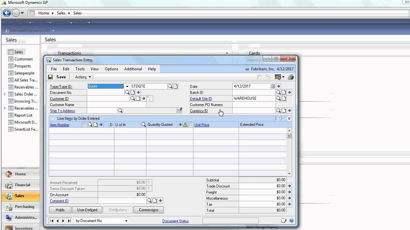The height and width of the screenshot is (230, 410).
Task: Click Tax expansion arrow
Action: click(289, 204)
